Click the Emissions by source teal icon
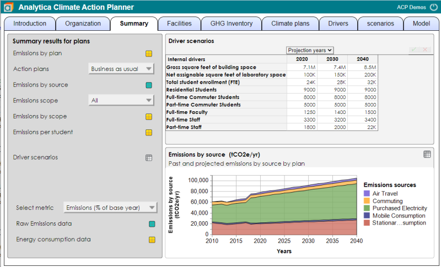 (149, 85)
